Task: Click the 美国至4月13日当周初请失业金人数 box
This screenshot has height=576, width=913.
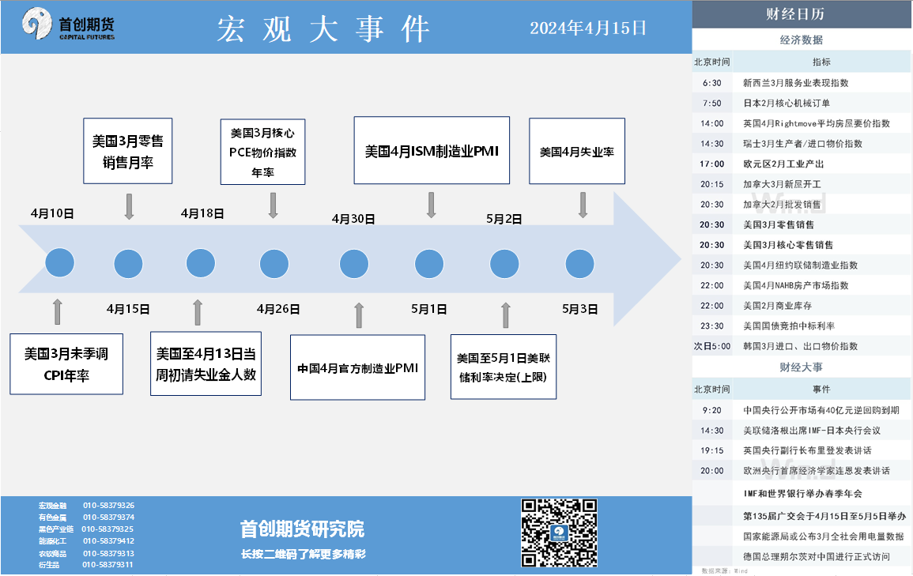Action: point(206,363)
